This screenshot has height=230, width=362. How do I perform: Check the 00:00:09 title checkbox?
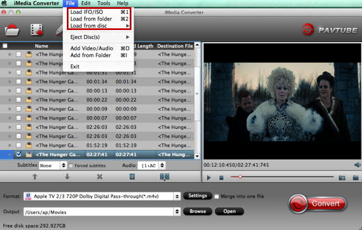pos(19,109)
